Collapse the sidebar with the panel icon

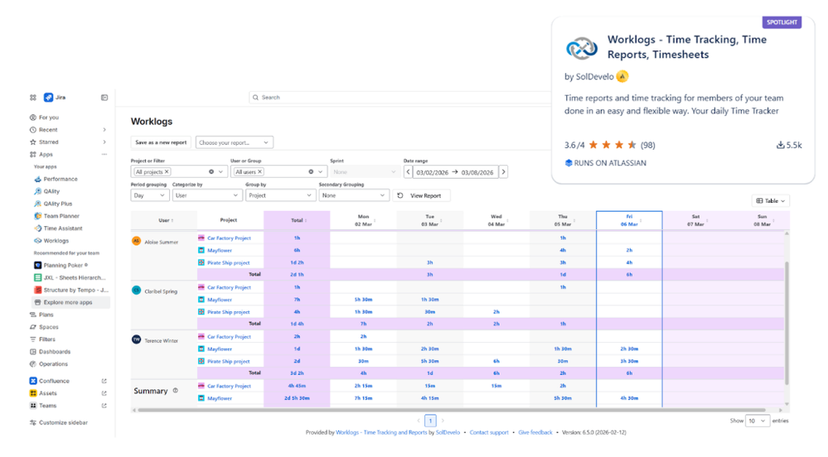(x=104, y=98)
